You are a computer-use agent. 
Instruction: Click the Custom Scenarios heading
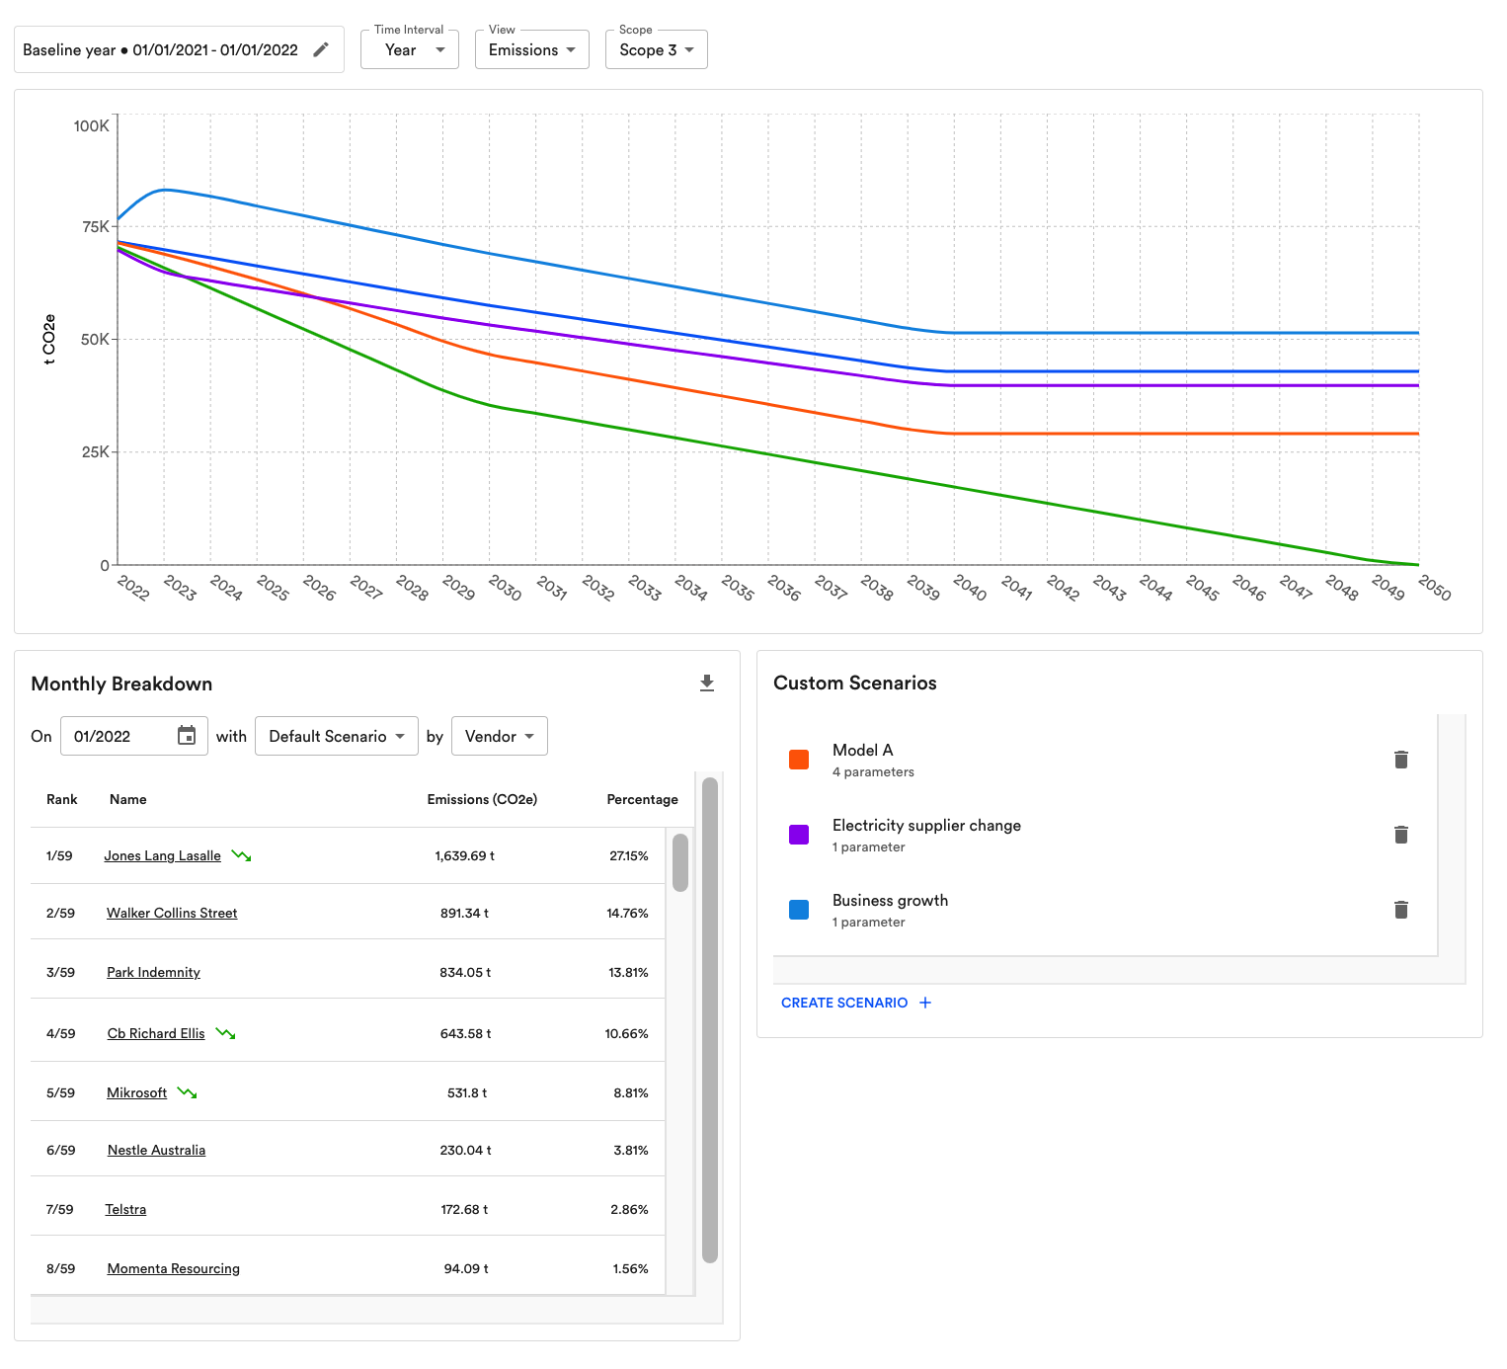855,683
